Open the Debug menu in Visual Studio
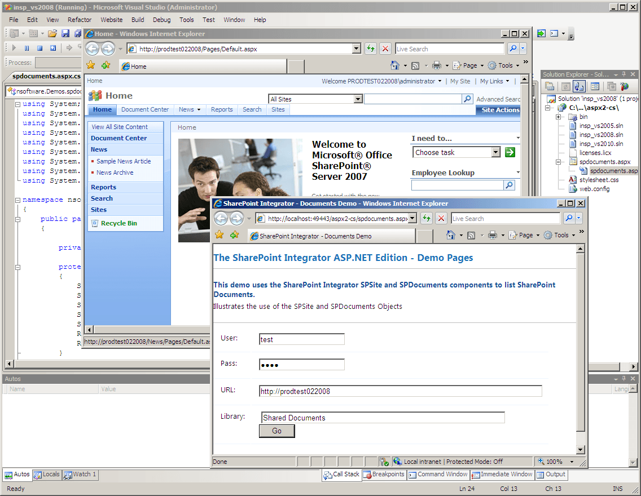The image size is (641, 496). coord(161,20)
